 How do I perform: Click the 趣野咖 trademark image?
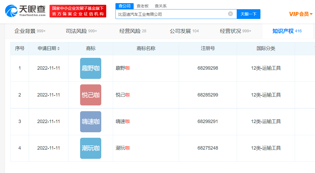tap(91, 68)
